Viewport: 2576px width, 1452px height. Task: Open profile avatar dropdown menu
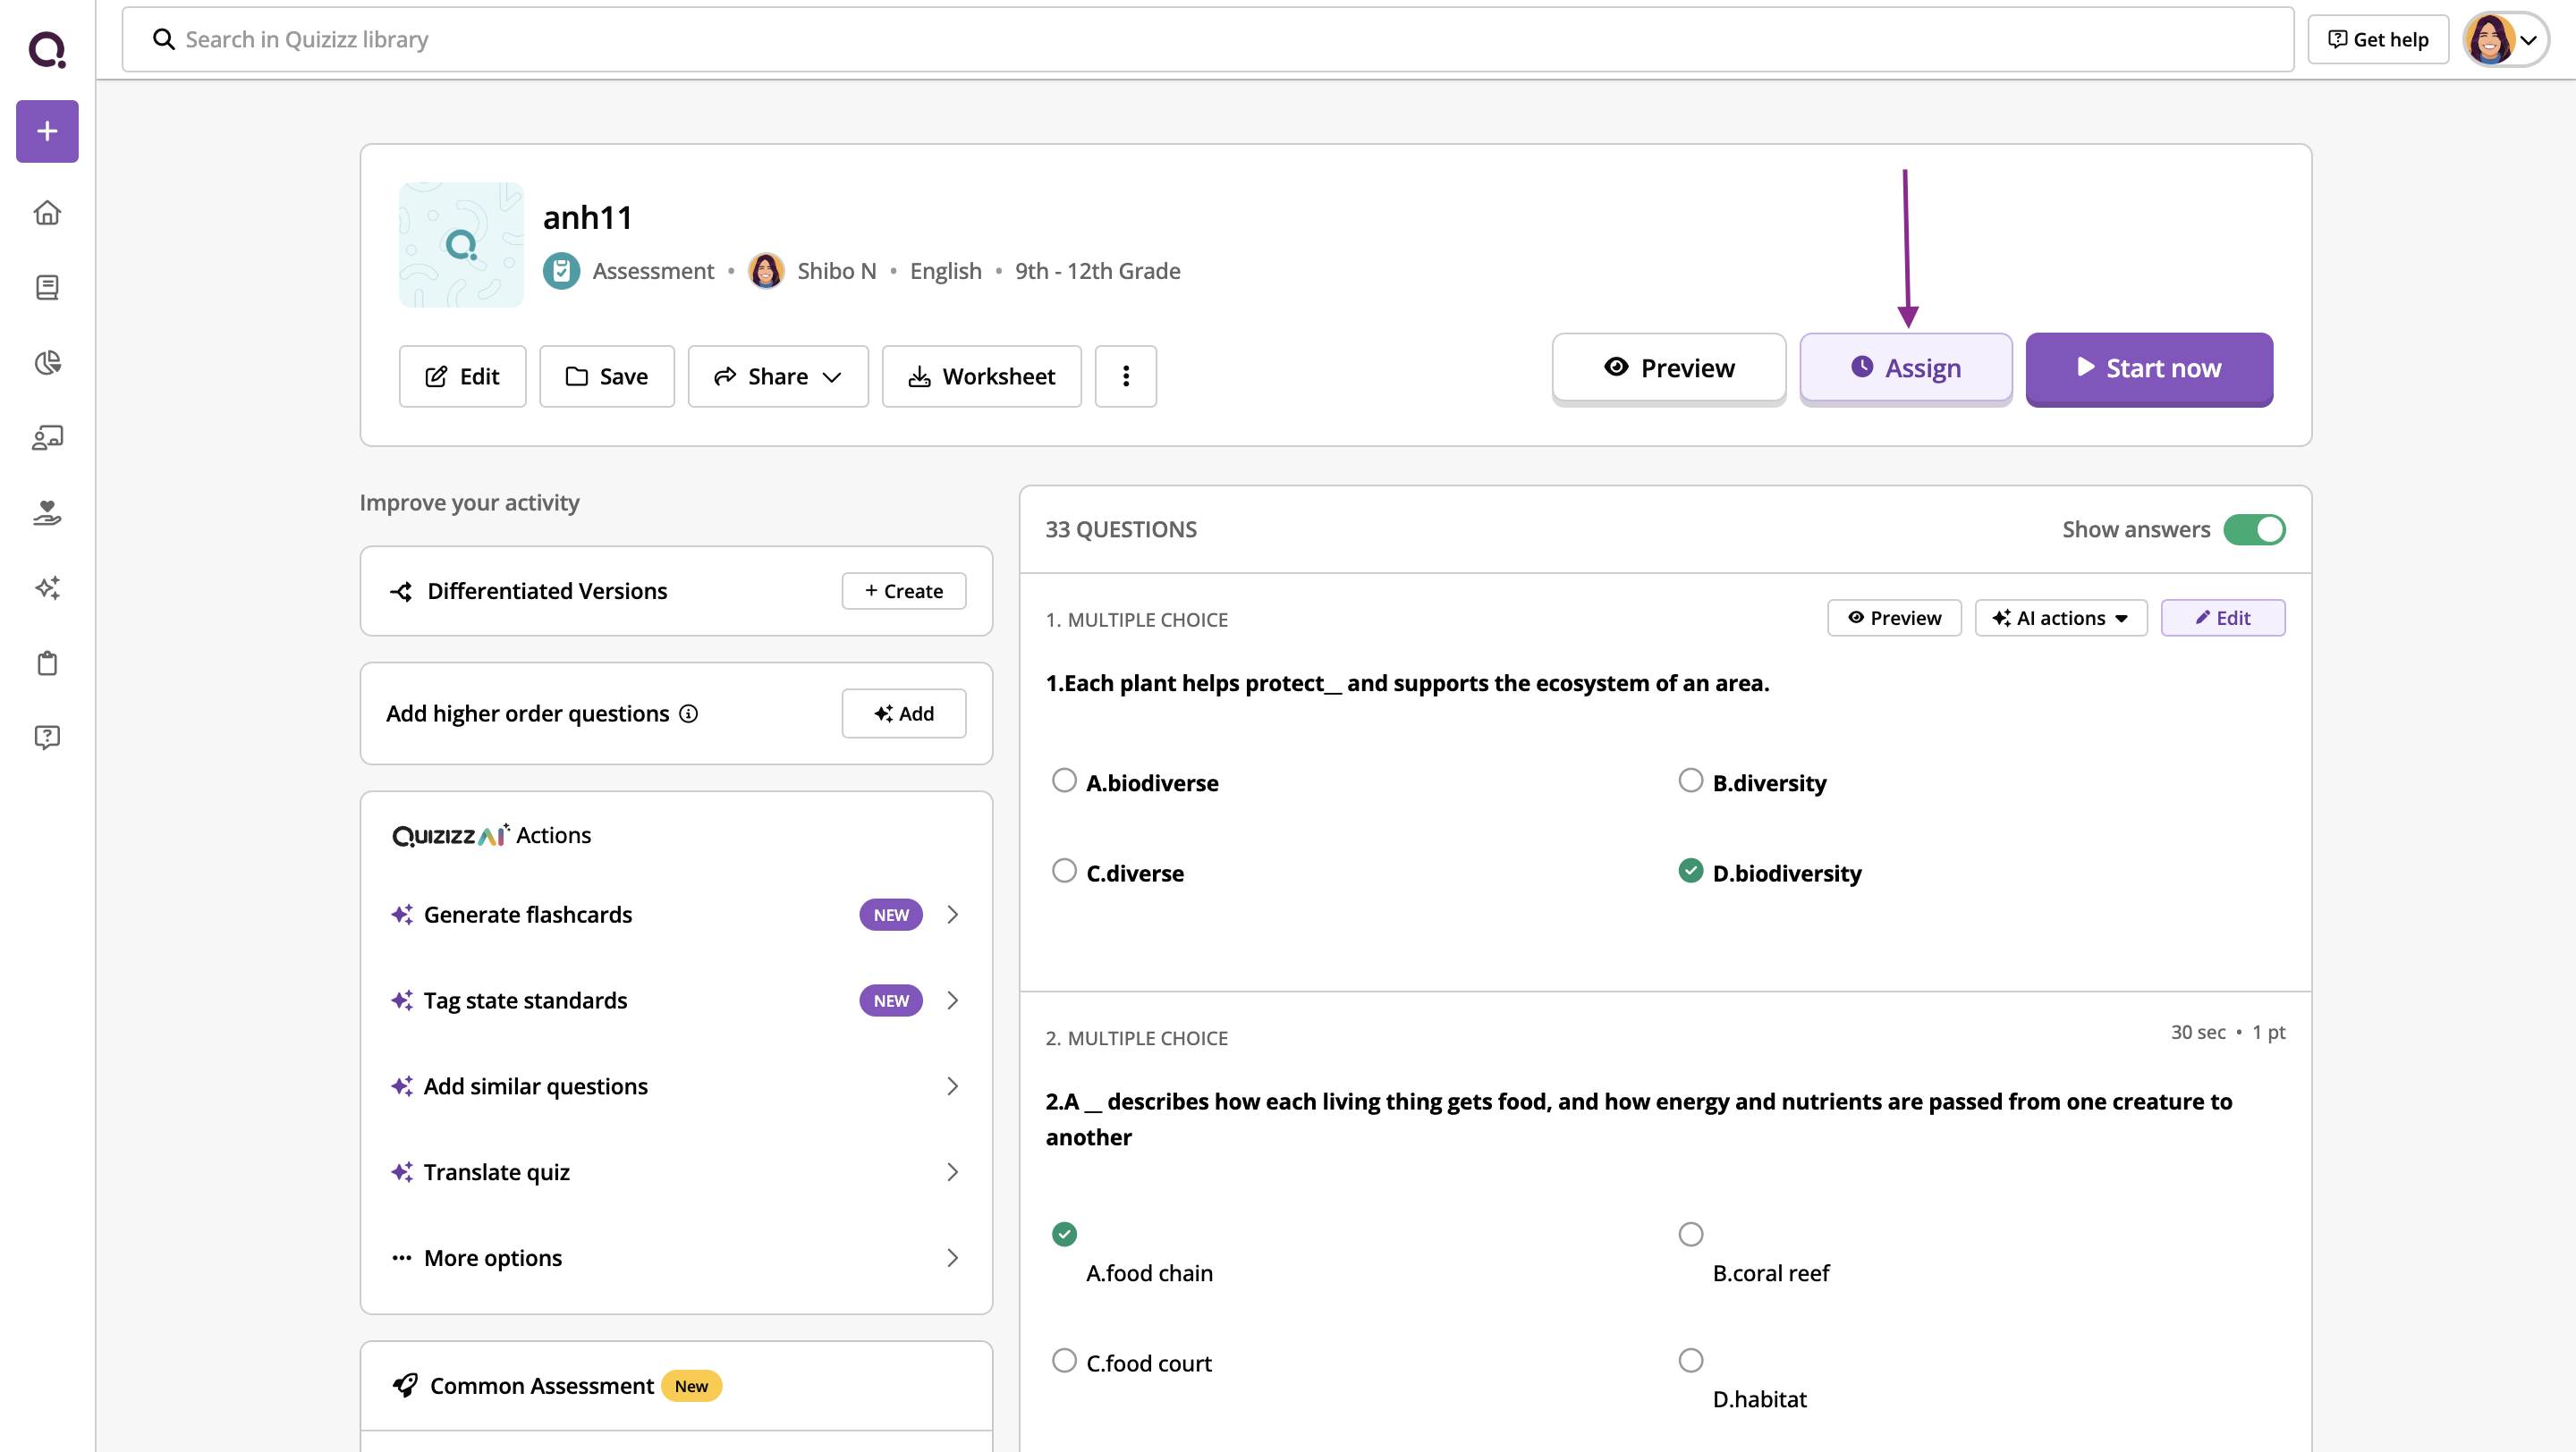coord(2505,40)
